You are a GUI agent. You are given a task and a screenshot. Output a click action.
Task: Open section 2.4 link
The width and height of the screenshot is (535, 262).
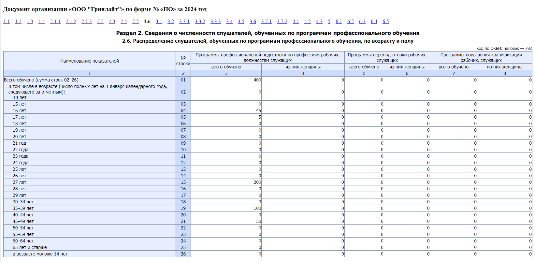pyautogui.click(x=124, y=22)
